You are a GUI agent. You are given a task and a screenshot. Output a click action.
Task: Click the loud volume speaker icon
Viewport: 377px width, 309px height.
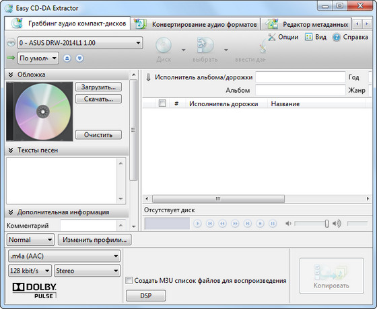pos(337,224)
